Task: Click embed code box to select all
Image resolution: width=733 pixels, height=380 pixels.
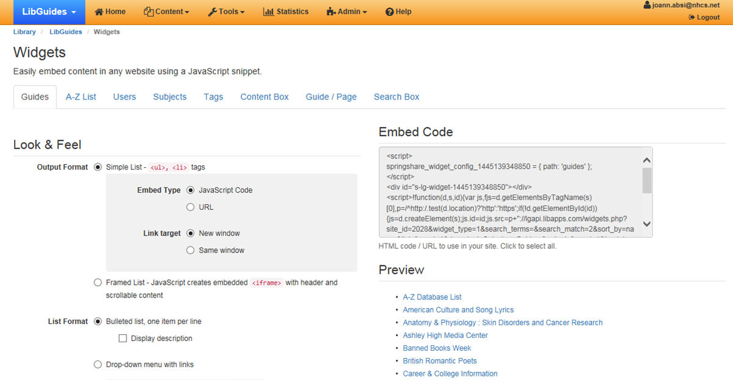Action: click(x=516, y=192)
